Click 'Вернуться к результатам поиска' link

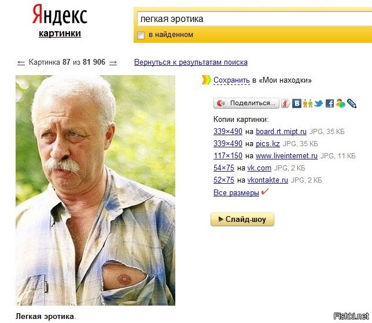tap(191, 62)
